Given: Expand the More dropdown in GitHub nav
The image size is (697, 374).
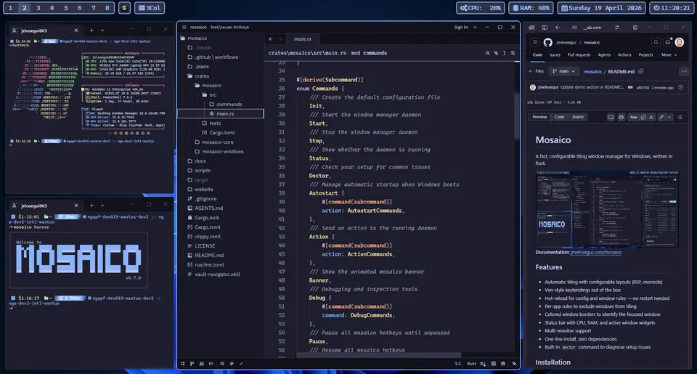Looking at the screenshot, I should click(x=669, y=54).
